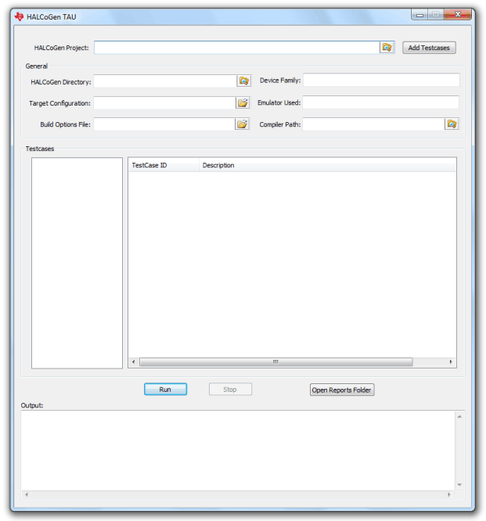The image size is (486, 521).
Task: Focus the HALCoGen Project input field
Action: point(236,48)
